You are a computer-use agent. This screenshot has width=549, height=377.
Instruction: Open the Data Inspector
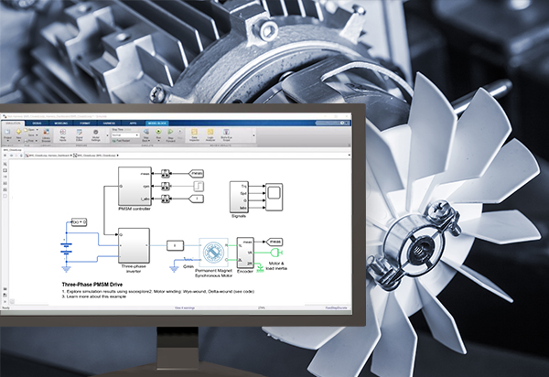195,135
